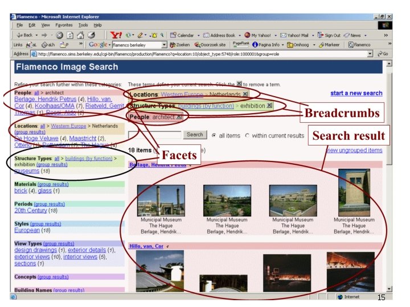Click Sign Out on the Yahoo toolbar
Viewport: 410px width, 307px height.
(x=329, y=35)
